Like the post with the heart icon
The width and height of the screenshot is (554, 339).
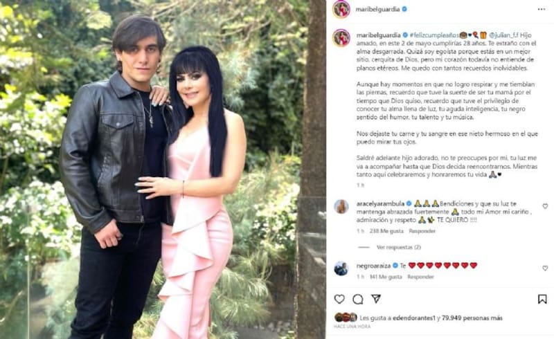coord(339,299)
